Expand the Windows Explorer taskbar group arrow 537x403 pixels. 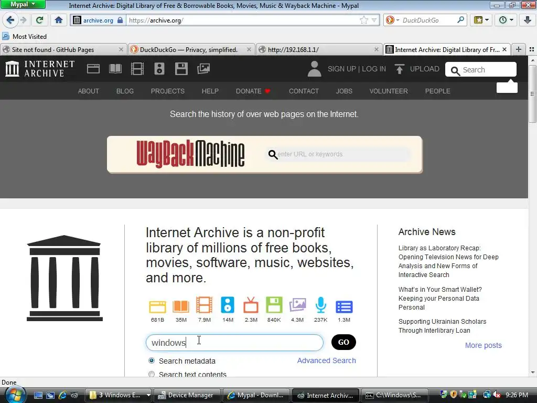pyautogui.click(x=148, y=395)
